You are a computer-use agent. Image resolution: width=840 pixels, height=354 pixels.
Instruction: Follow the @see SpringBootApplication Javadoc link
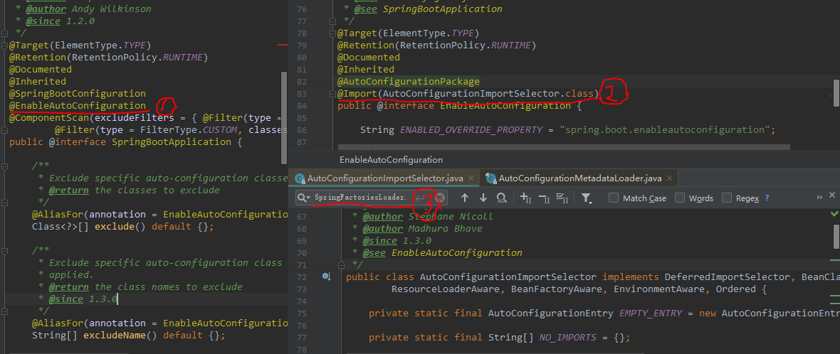443,9
